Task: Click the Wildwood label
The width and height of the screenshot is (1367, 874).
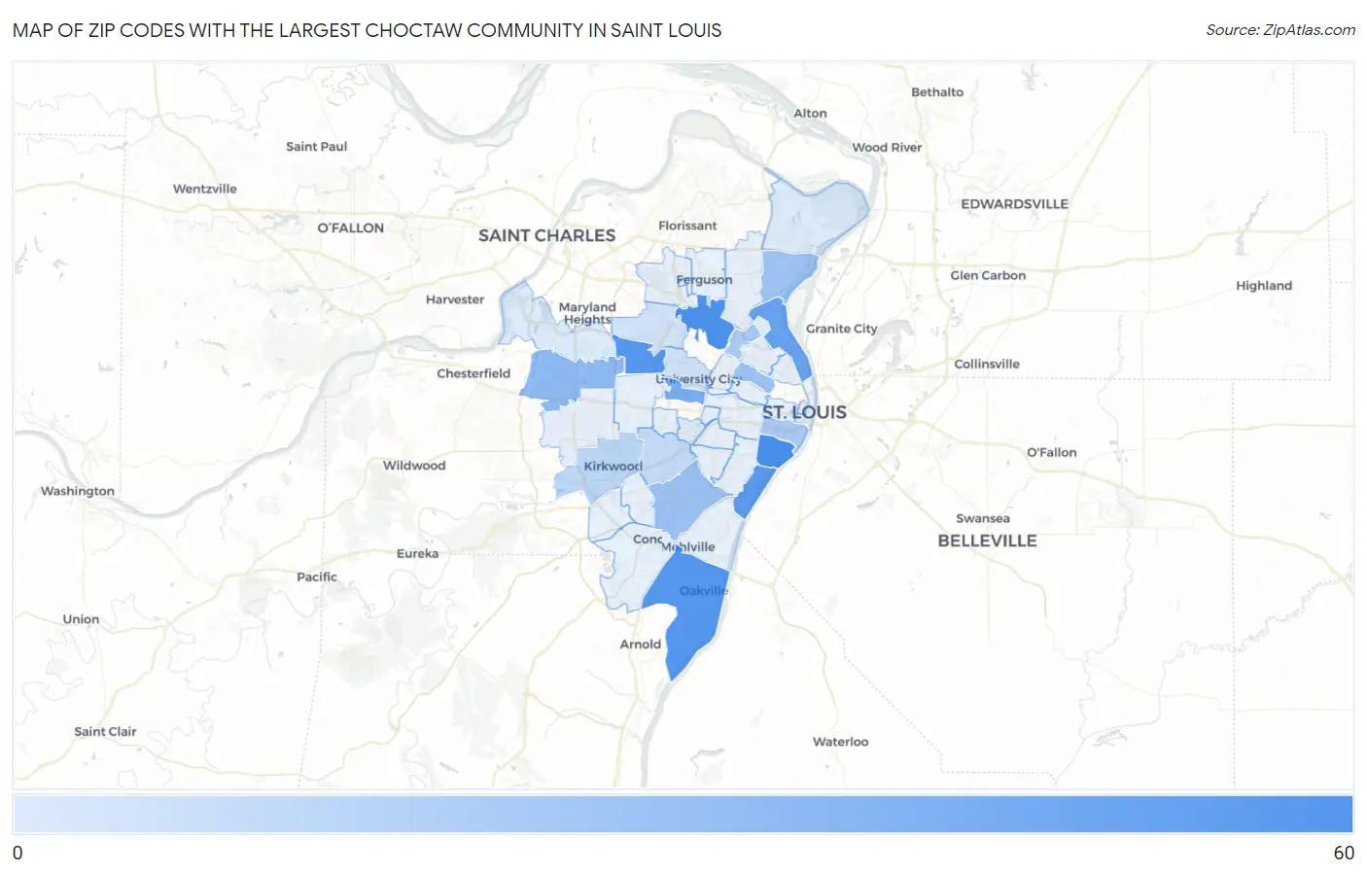Action: click(x=414, y=466)
